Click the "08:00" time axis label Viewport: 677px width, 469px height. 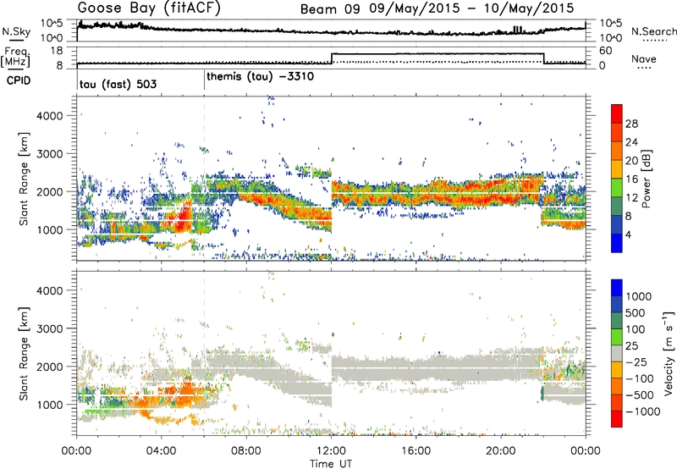(246, 451)
